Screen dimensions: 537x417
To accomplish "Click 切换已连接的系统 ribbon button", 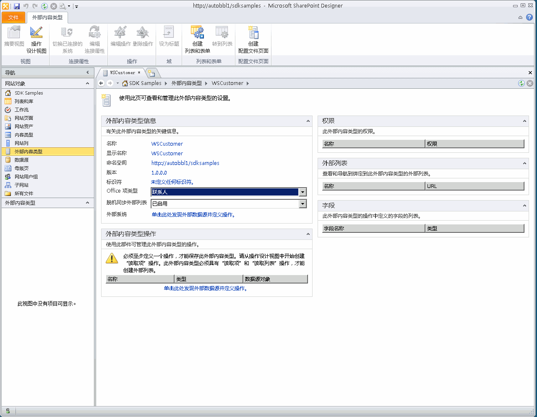I will [68, 40].
